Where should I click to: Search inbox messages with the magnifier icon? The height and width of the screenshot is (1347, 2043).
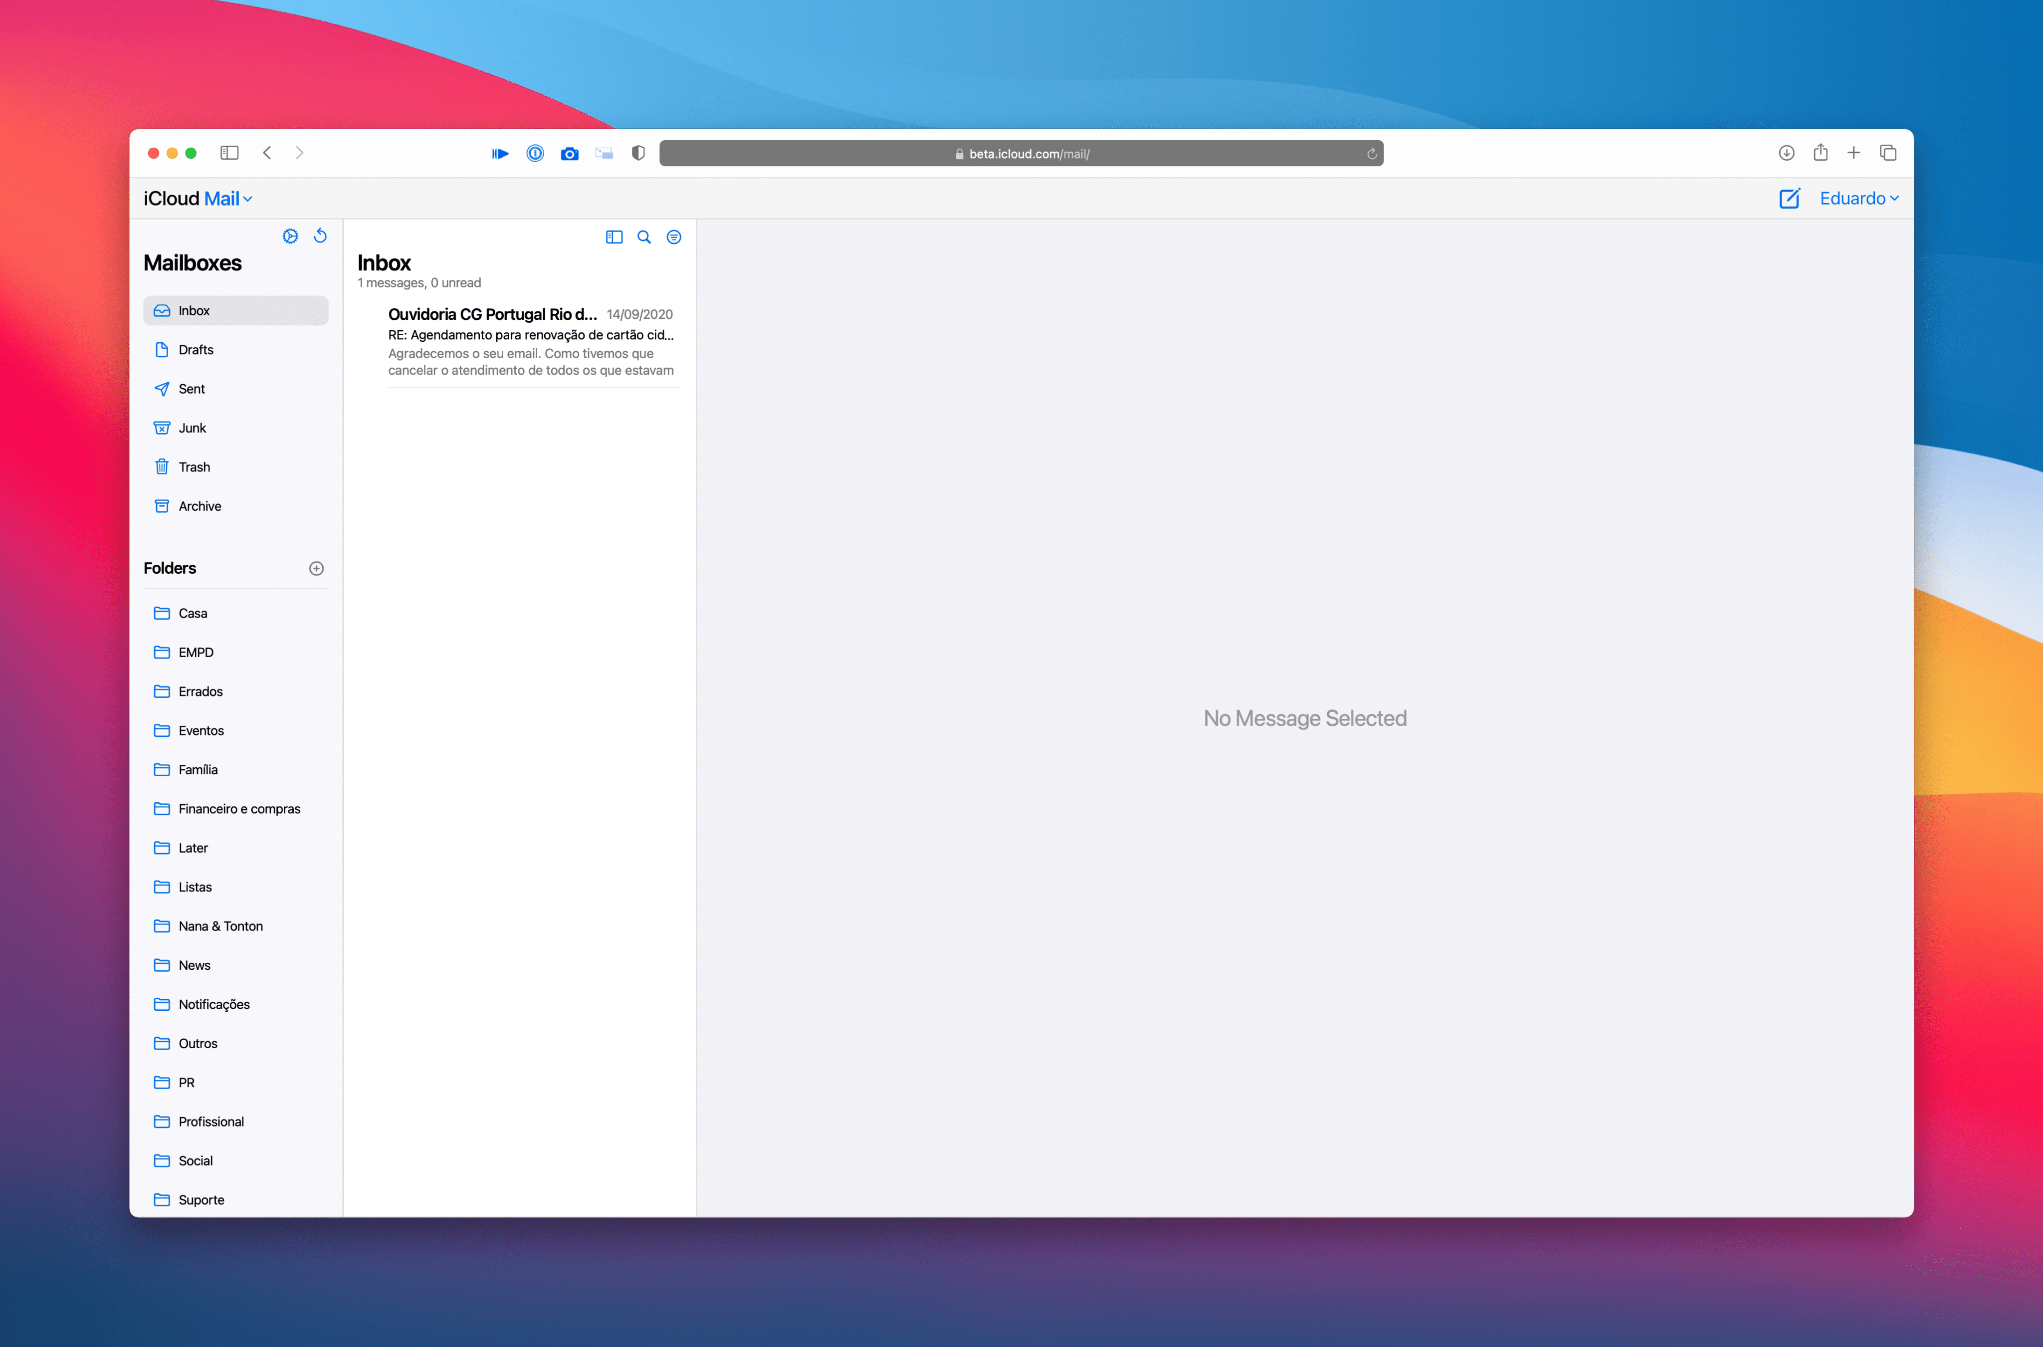coord(644,237)
